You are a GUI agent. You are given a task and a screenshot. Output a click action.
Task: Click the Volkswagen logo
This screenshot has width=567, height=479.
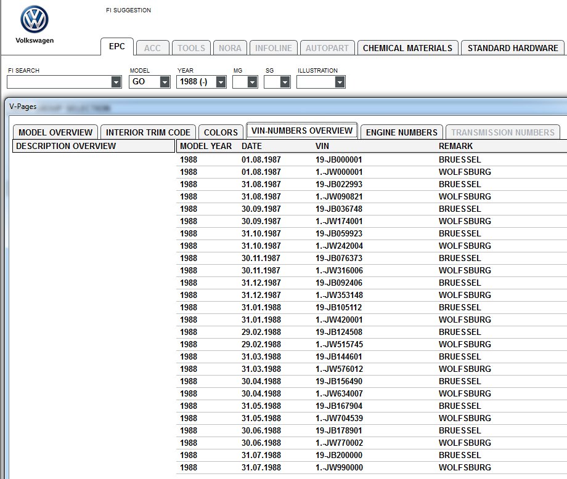pyautogui.click(x=35, y=20)
